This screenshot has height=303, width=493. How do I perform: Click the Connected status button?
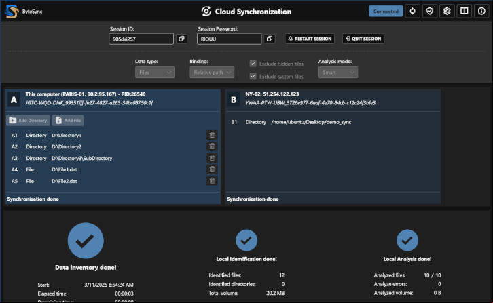[386, 12]
